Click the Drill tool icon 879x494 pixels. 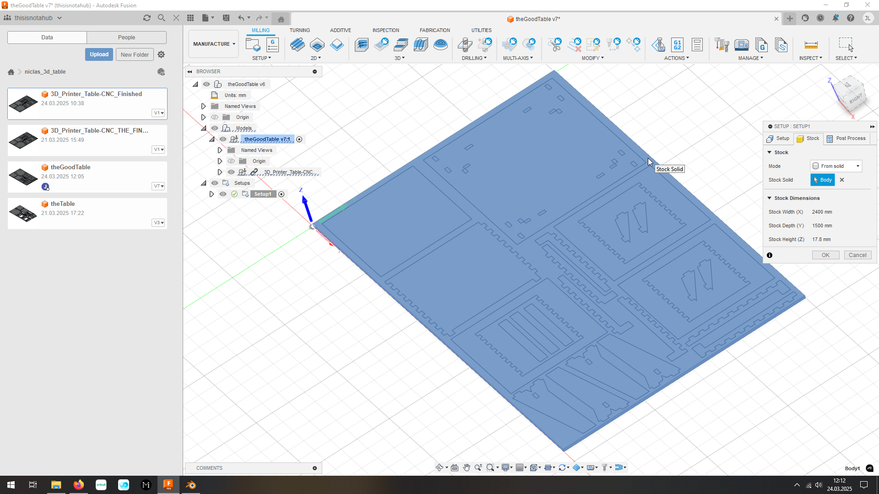[x=465, y=45]
